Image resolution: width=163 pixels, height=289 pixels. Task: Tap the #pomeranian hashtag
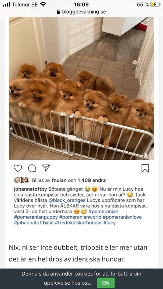[x=104, y=211]
